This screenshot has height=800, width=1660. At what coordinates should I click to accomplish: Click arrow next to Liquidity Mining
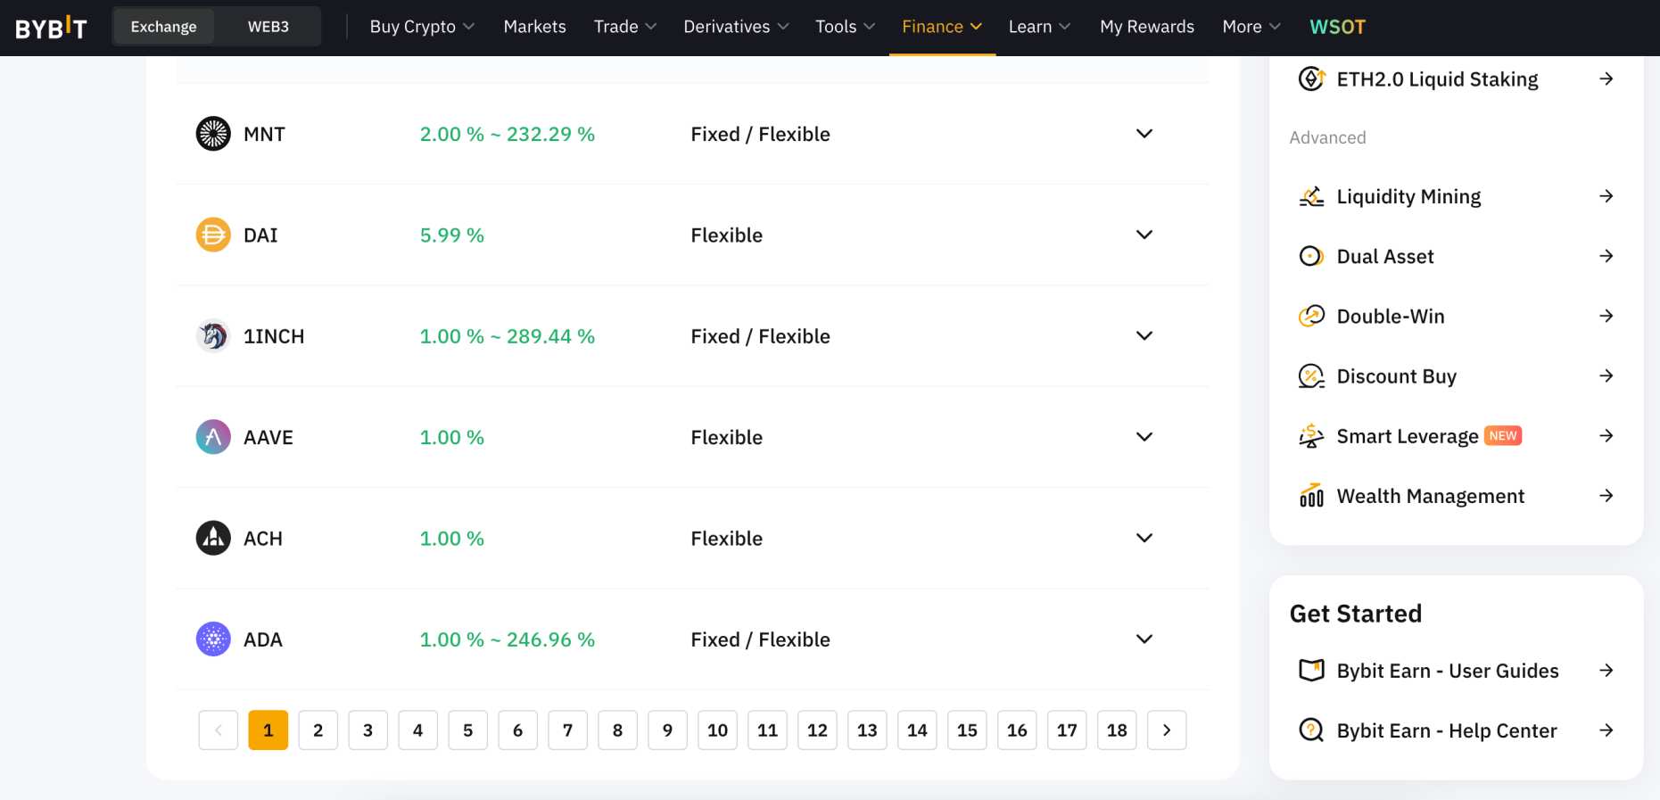click(1606, 196)
